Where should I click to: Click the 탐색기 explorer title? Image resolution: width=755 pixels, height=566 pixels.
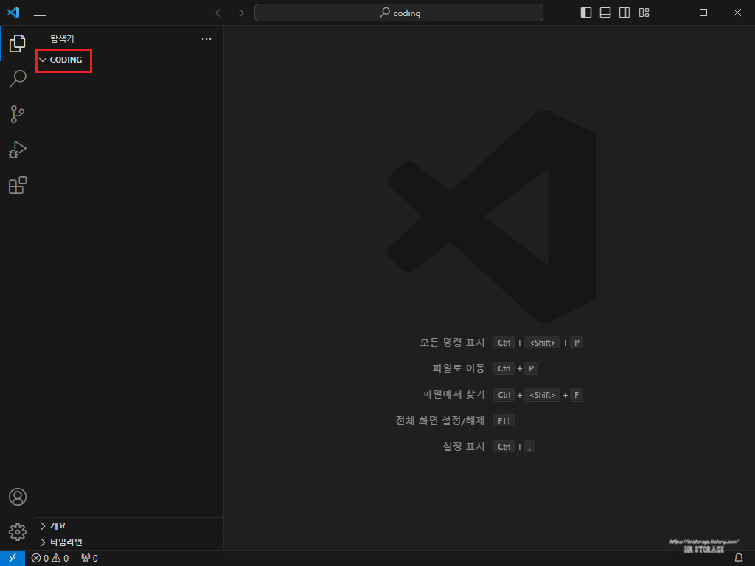[x=62, y=39]
